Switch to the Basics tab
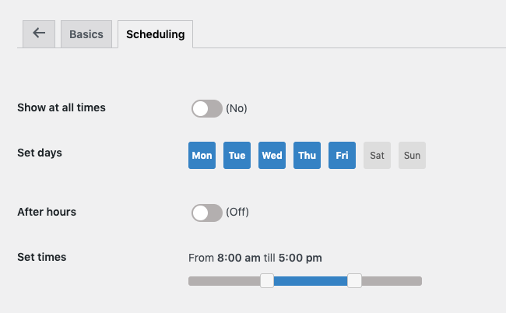The height and width of the screenshot is (313, 506). [x=86, y=34]
